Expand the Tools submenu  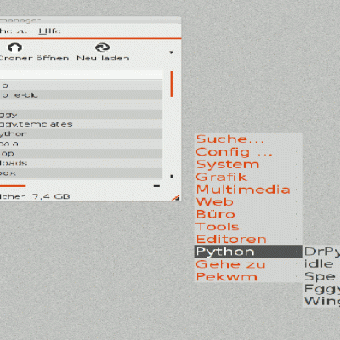248,227
